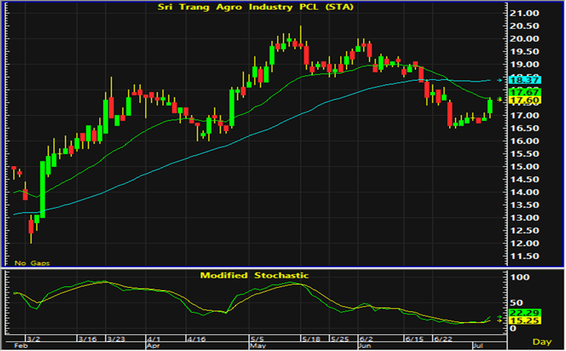Click the 5/18 date marker
Screen dimensions: 566x351
click(311, 339)
